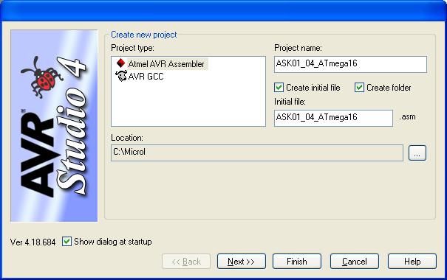Select the AVR GCC gnu icon
The width and height of the screenshot is (447, 280).
coord(121,76)
